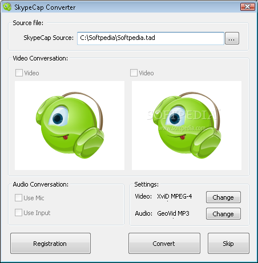Open the Registration button
Image resolution: width=258 pixels, height=263 pixels.
click(x=50, y=244)
